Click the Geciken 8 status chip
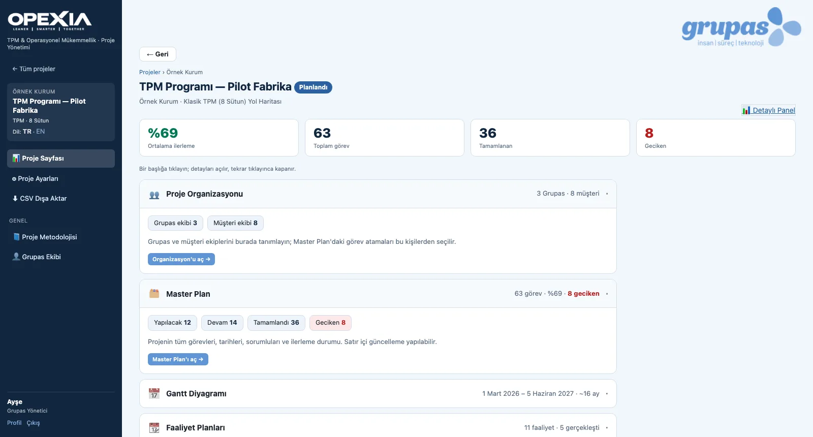Screen dimensions: 813x437 pos(330,323)
